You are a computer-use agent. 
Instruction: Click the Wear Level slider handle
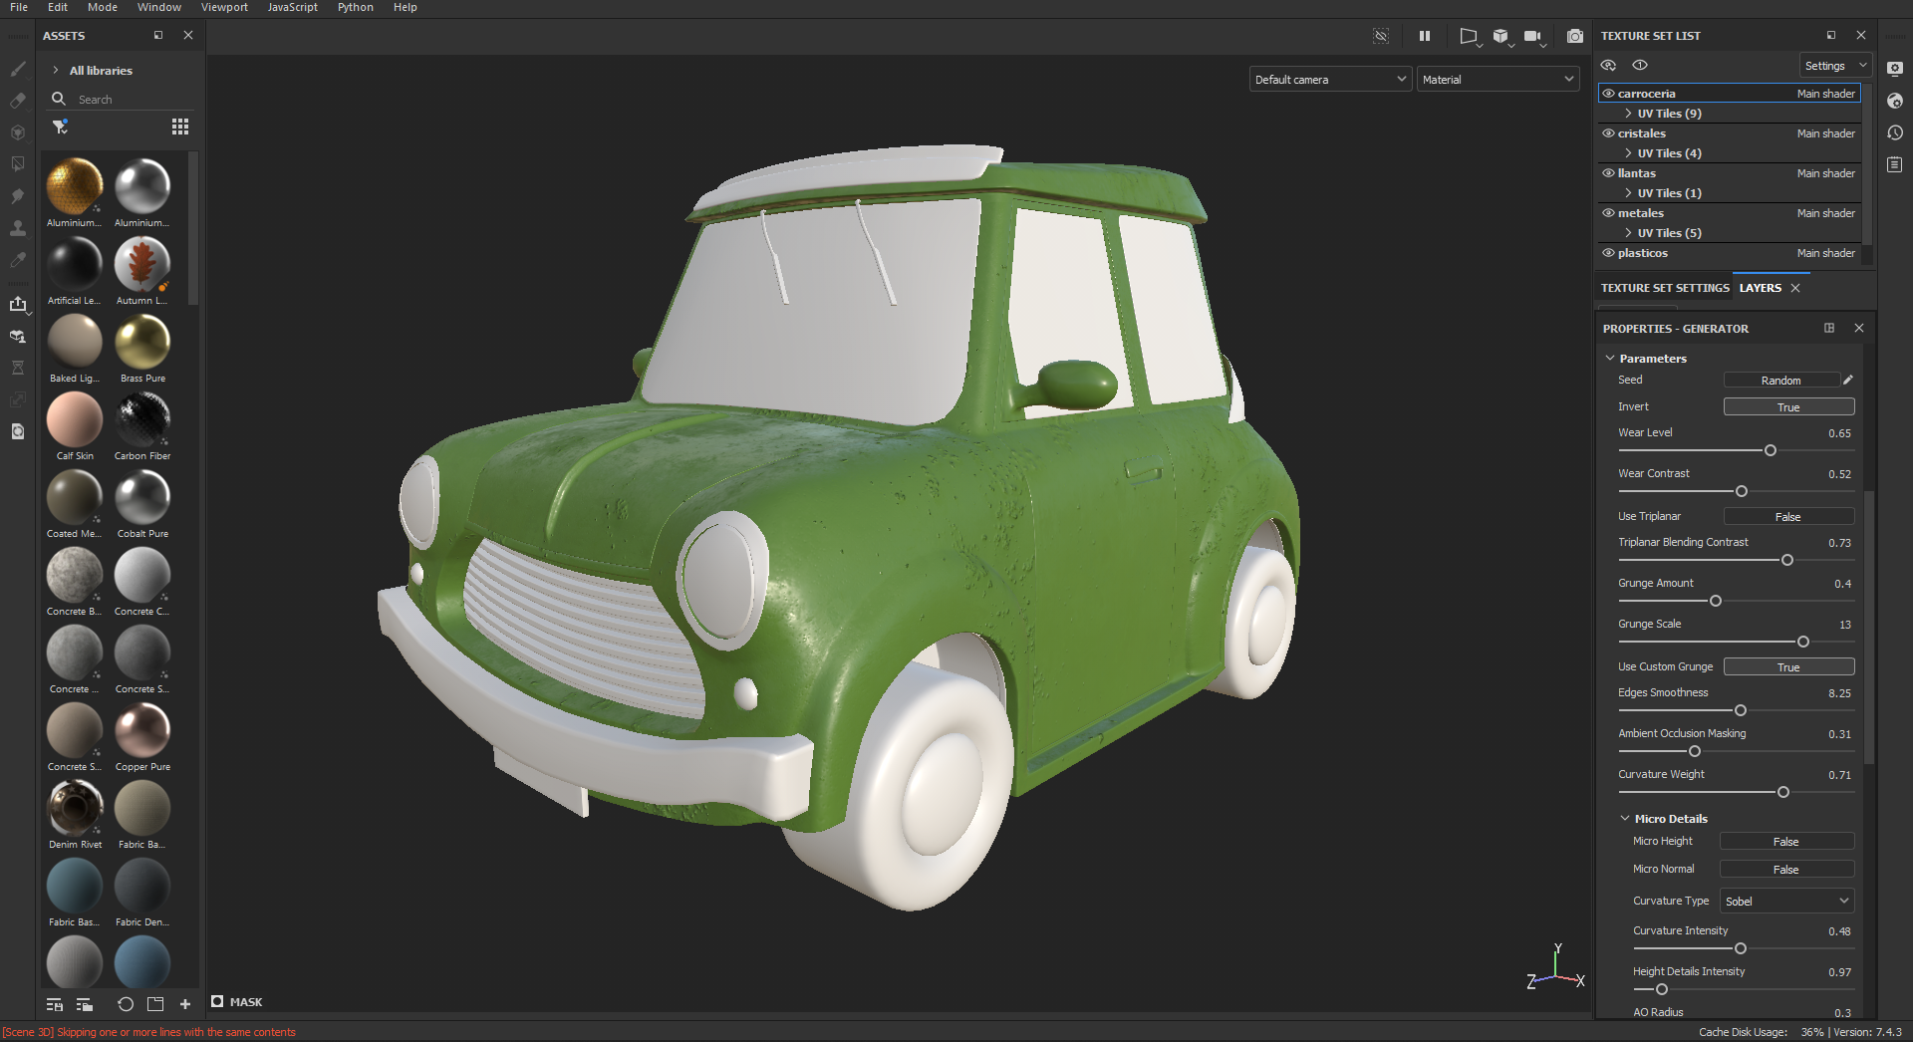coord(1771,450)
